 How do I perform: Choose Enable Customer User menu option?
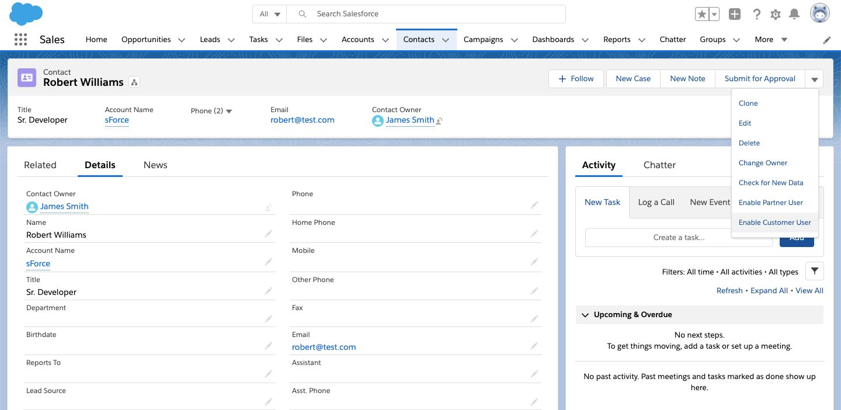(774, 223)
